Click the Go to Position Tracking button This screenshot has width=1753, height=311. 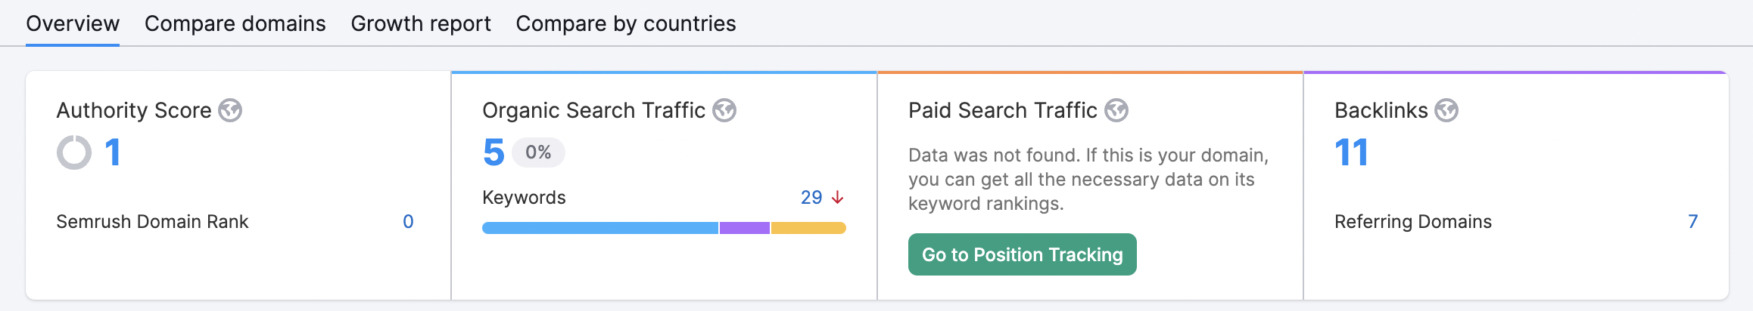coord(1023,254)
